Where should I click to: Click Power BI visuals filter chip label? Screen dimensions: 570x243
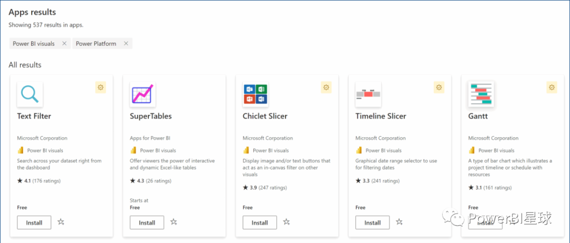click(x=34, y=44)
